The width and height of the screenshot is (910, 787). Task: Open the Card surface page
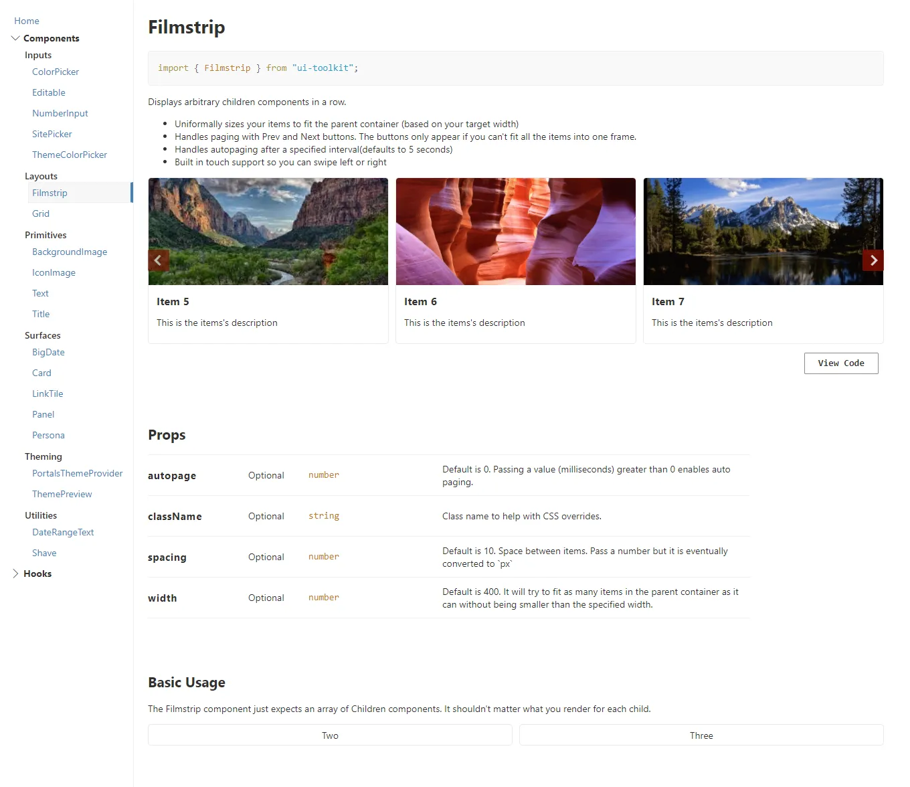(x=41, y=373)
